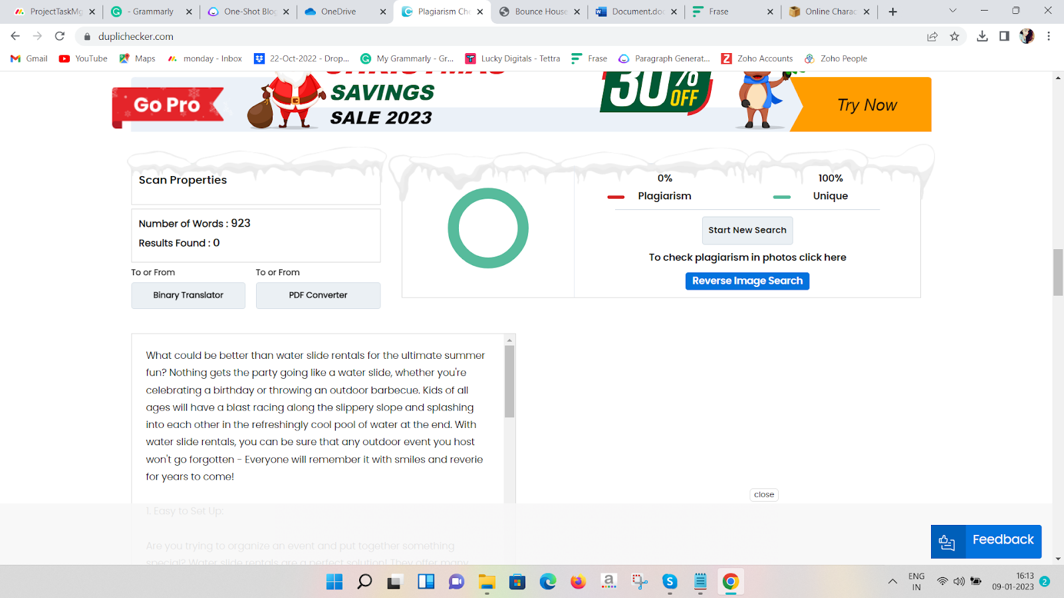The height and width of the screenshot is (598, 1064).
Task: Switch to the Document.doc tab
Action: 637,11
